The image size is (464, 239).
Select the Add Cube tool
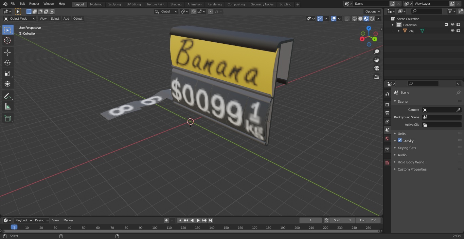(x=7, y=118)
